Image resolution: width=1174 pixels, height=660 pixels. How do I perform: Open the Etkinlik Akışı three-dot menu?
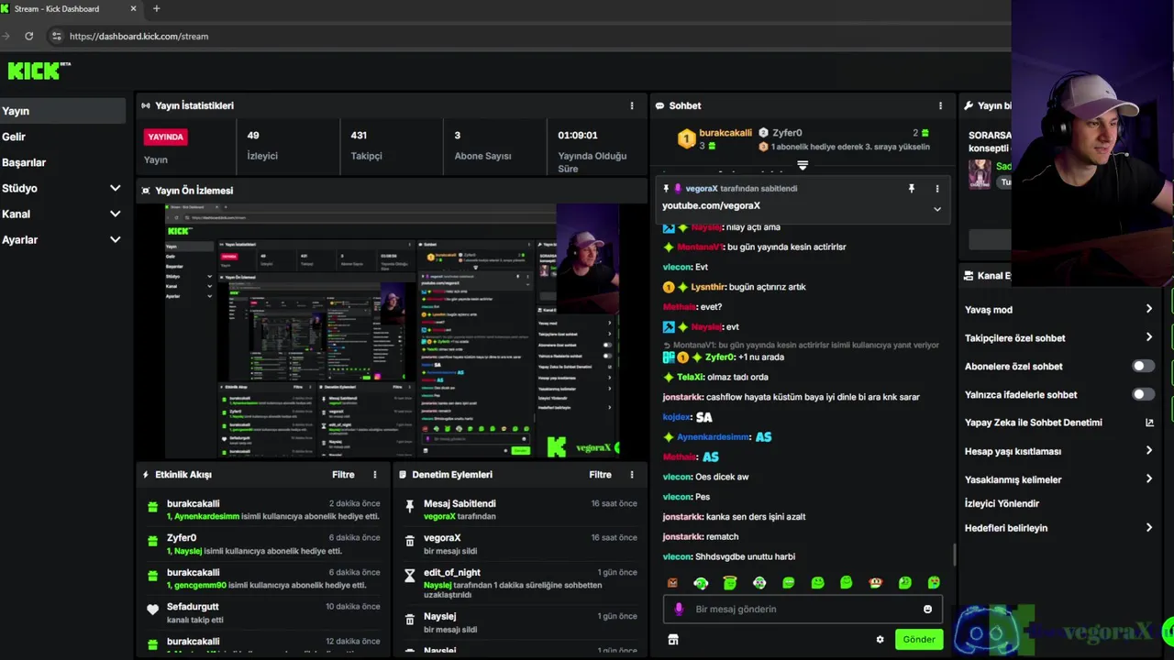(x=374, y=475)
